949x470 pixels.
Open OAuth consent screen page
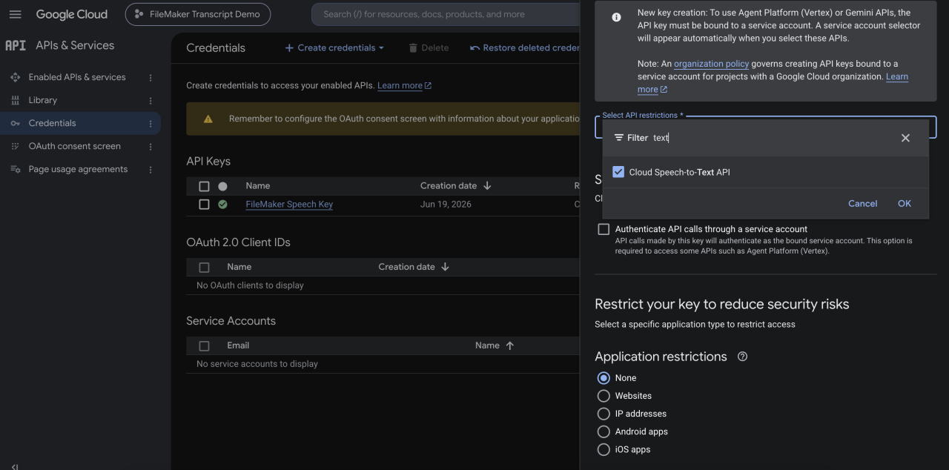75,146
